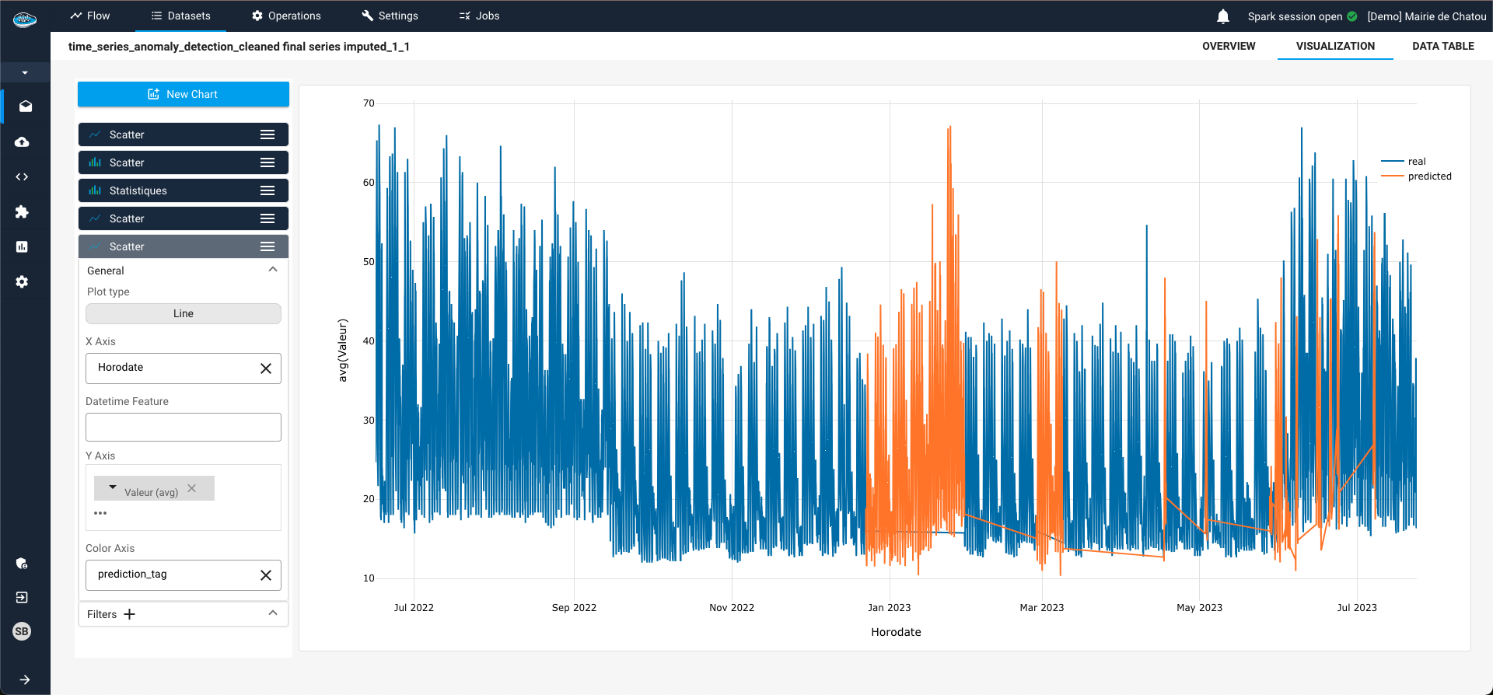1493x695 pixels.
Task: Toggle the 'predicted' series in legend
Action: click(1428, 176)
